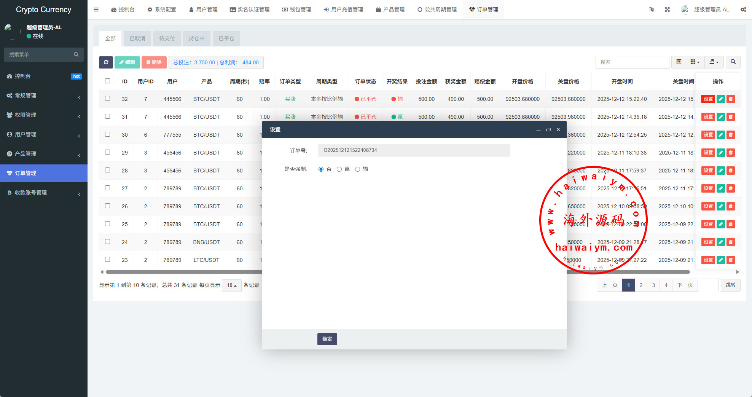Screen dimensions: 752x397
Task: Click the fullscreen expand icon in header
Action: point(667,10)
